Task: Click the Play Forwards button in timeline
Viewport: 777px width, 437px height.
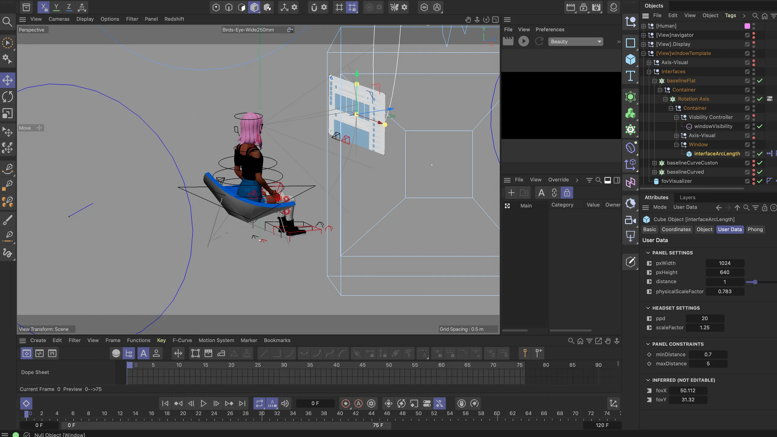Action: point(204,404)
